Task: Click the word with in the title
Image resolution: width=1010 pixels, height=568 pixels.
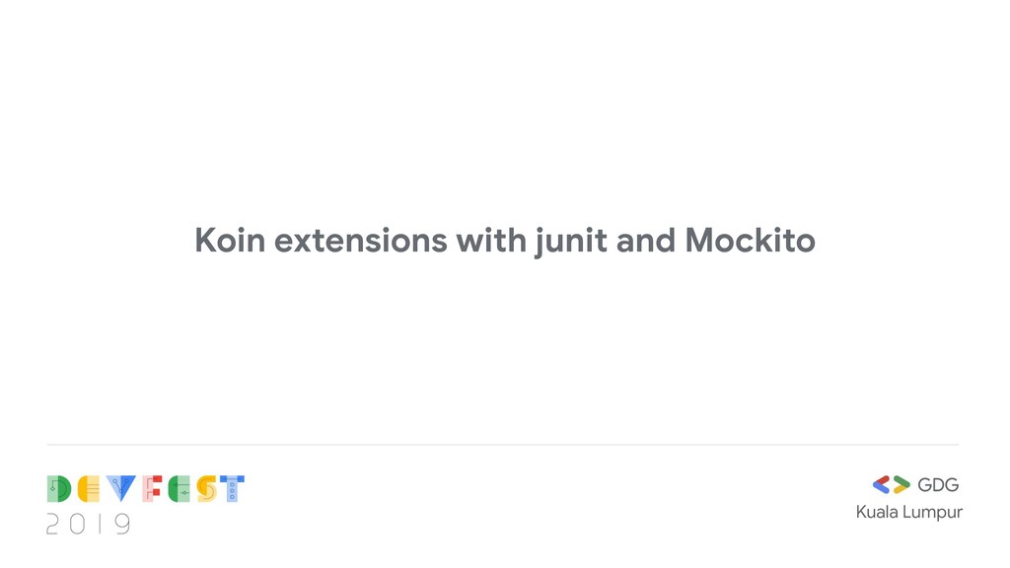Action: coord(491,241)
